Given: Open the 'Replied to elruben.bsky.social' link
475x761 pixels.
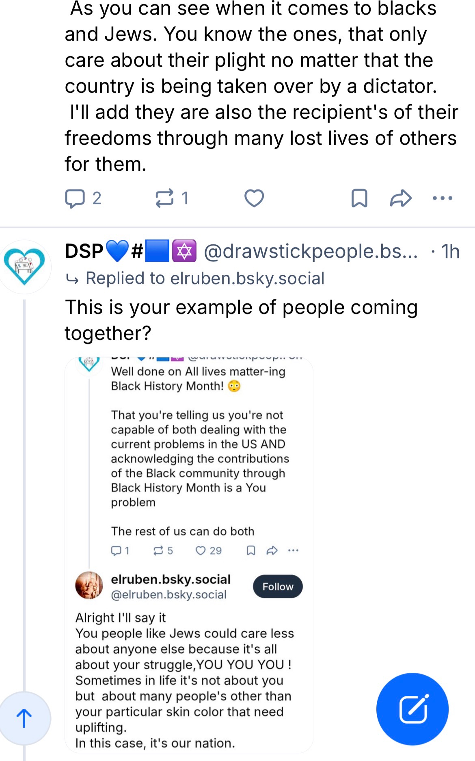Looking at the screenshot, I should pyautogui.click(x=205, y=278).
